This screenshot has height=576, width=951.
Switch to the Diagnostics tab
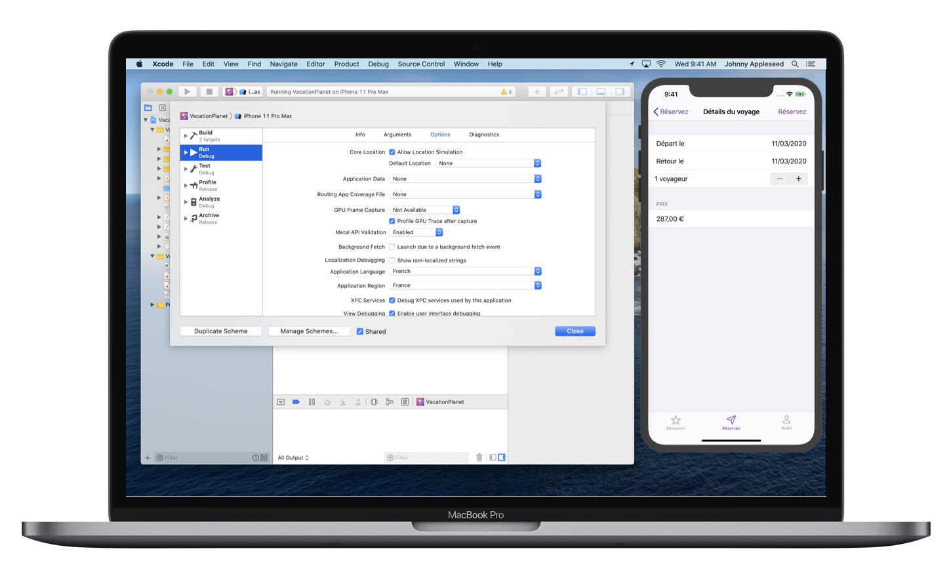tap(484, 134)
